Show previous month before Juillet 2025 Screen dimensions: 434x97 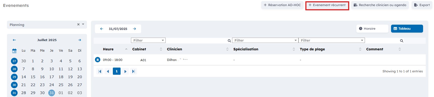14,40
